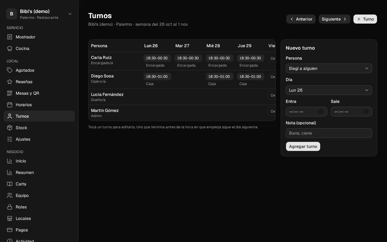The image size is (387, 242).
Task: Click the Roles padlock icon
Action: tap(10, 207)
